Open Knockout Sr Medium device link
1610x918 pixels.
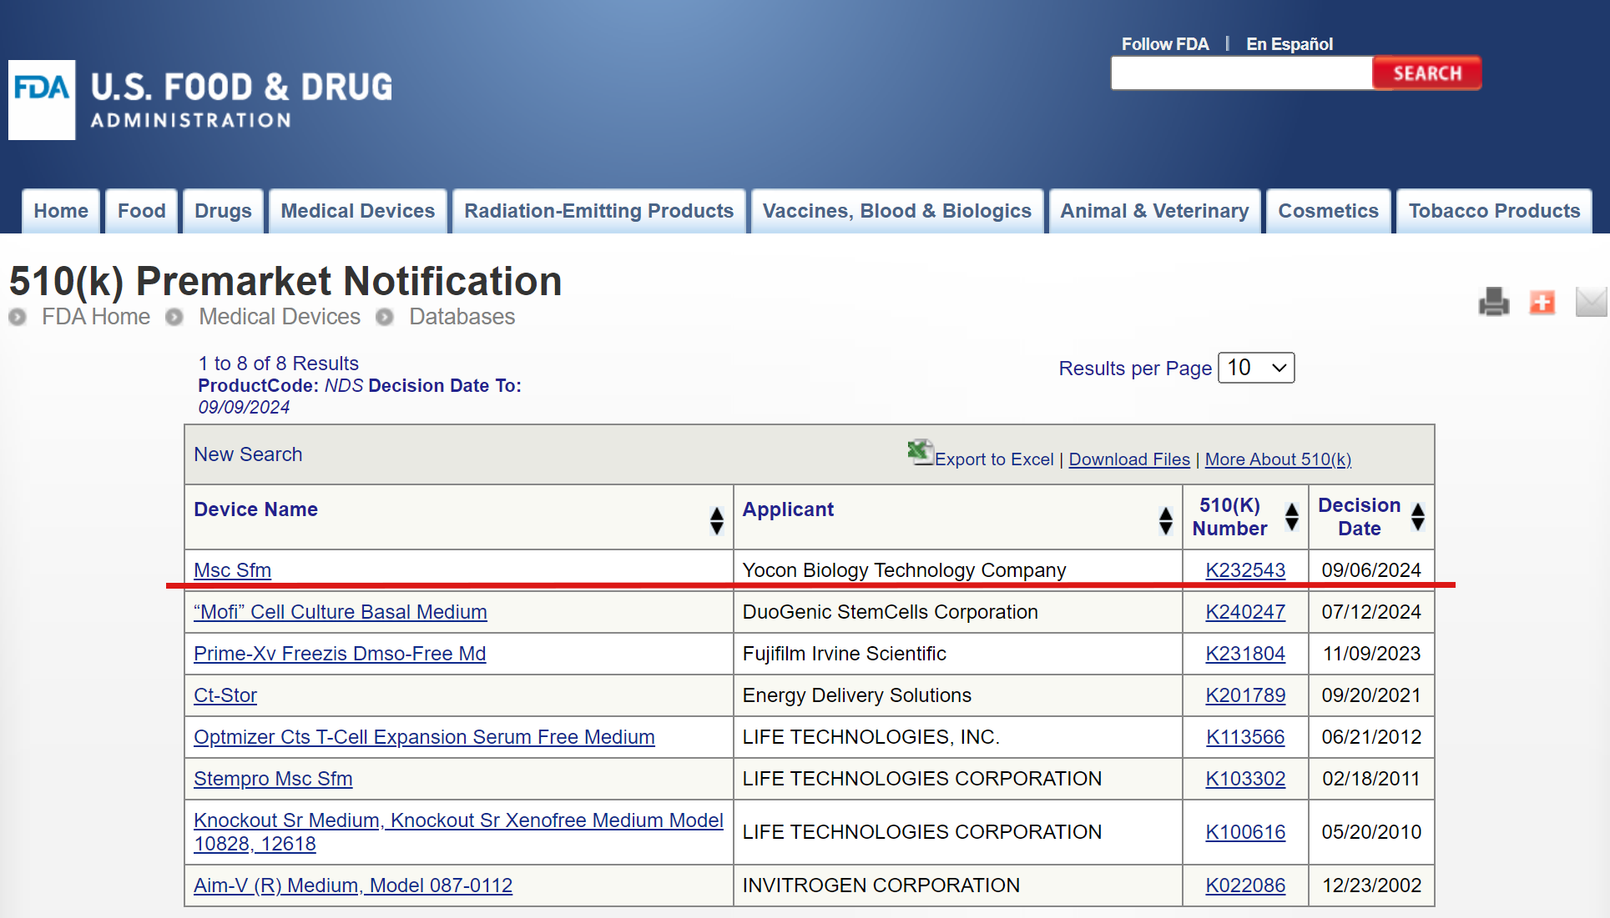point(458,831)
